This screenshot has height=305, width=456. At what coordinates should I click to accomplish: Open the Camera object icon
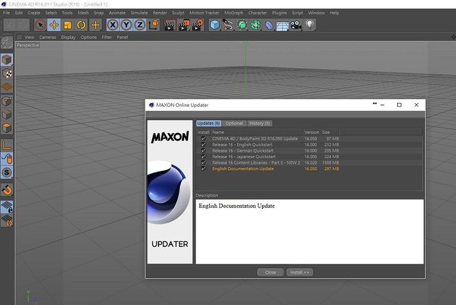coord(296,25)
